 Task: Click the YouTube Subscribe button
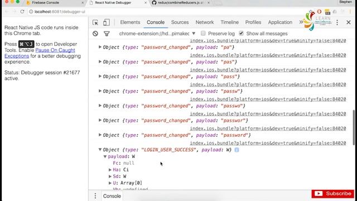pos(332,194)
